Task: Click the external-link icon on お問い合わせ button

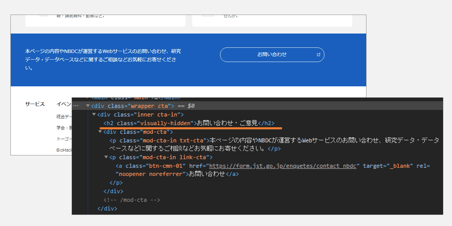Action: pyautogui.click(x=318, y=55)
